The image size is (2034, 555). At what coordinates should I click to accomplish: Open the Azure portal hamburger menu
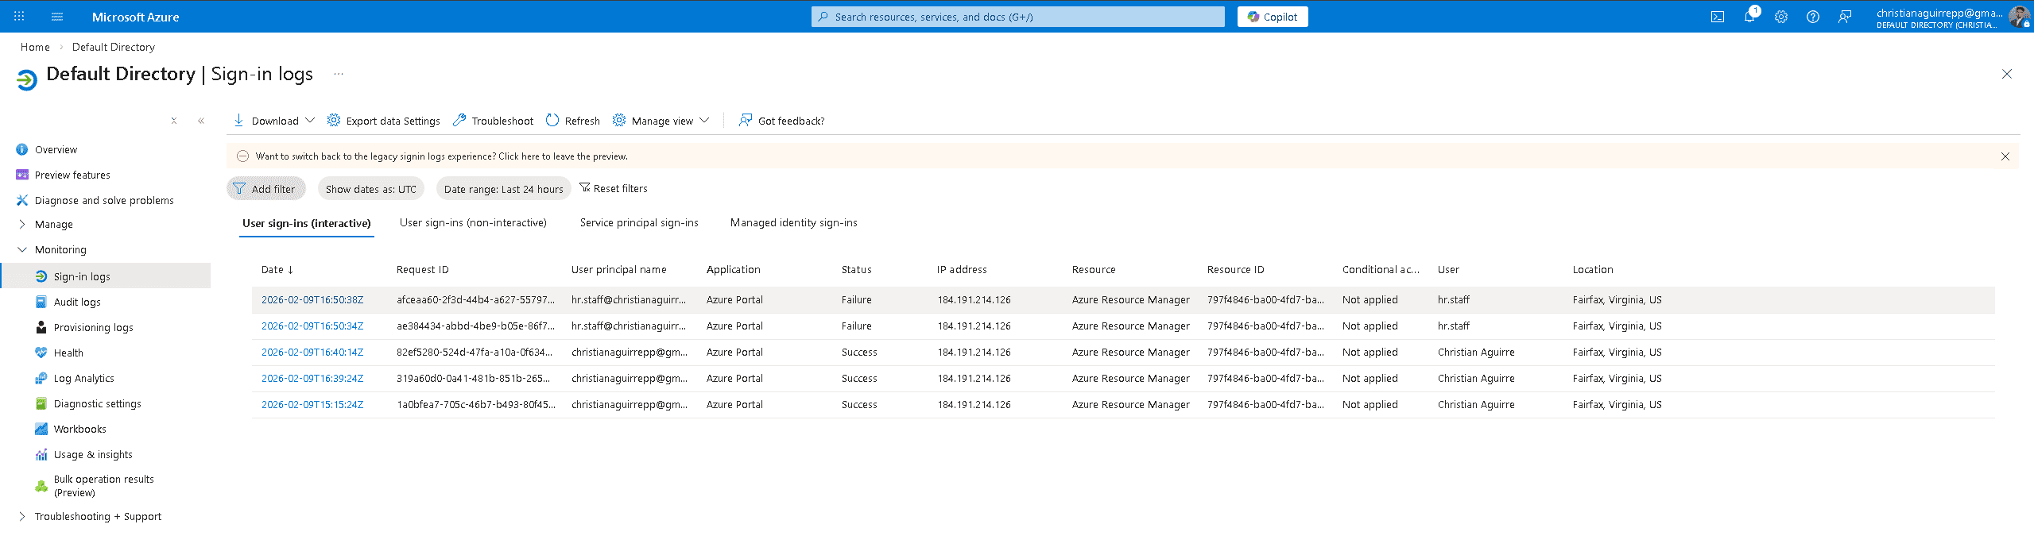(57, 17)
